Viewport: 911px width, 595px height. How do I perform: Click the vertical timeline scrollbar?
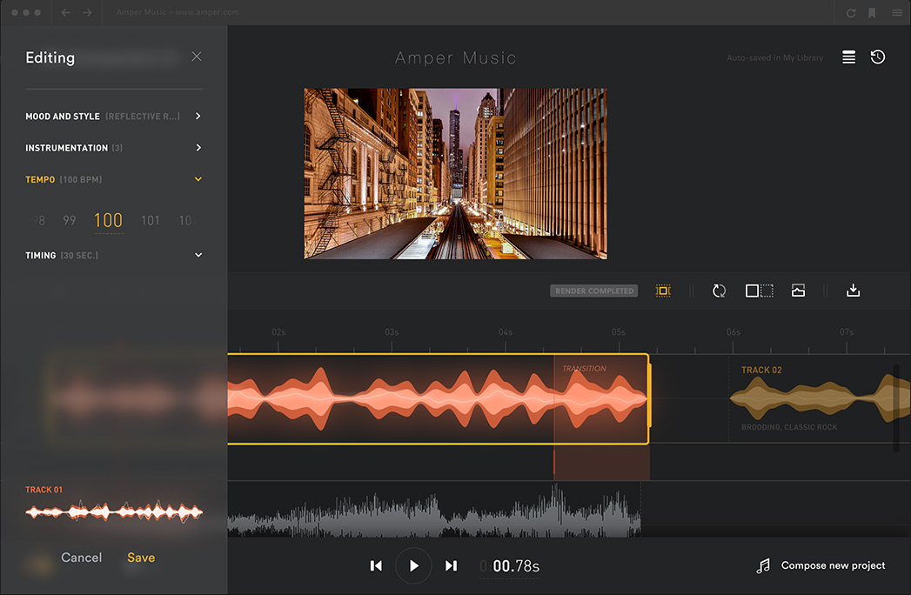[x=896, y=408]
